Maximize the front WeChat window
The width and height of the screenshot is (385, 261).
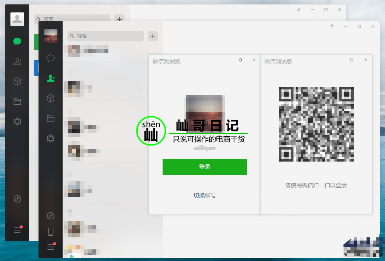coord(359,26)
